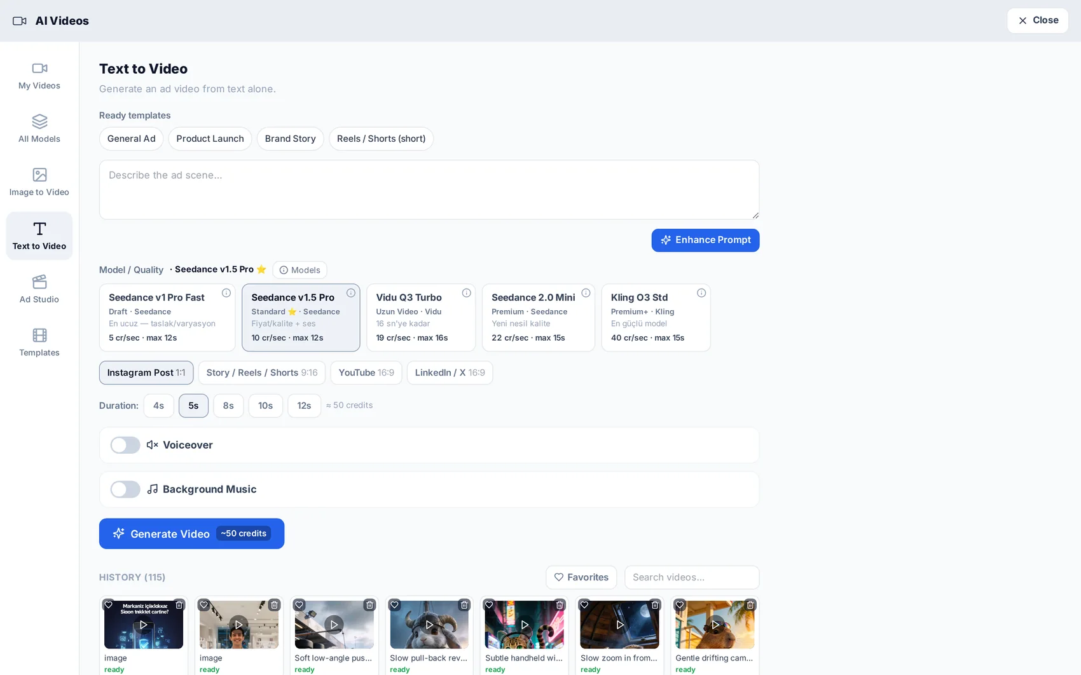
Task: Show info for Kling O3 Std
Action: 701,293
